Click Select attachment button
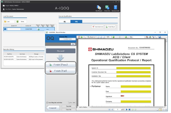171x113 pixels. (98, 27)
